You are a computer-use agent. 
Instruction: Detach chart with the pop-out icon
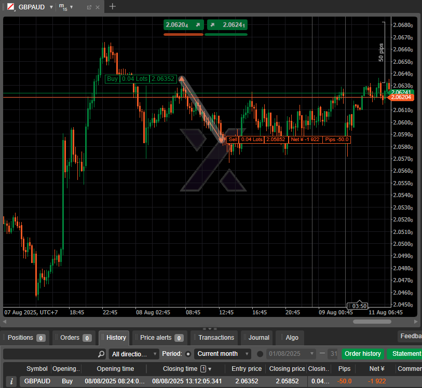[x=89, y=8]
